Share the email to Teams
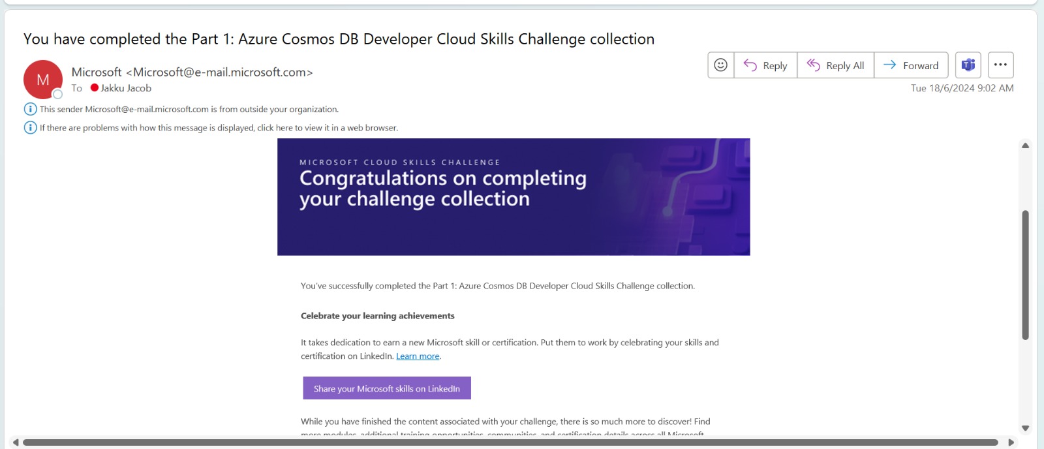This screenshot has width=1044, height=449. (x=968, y=65)
